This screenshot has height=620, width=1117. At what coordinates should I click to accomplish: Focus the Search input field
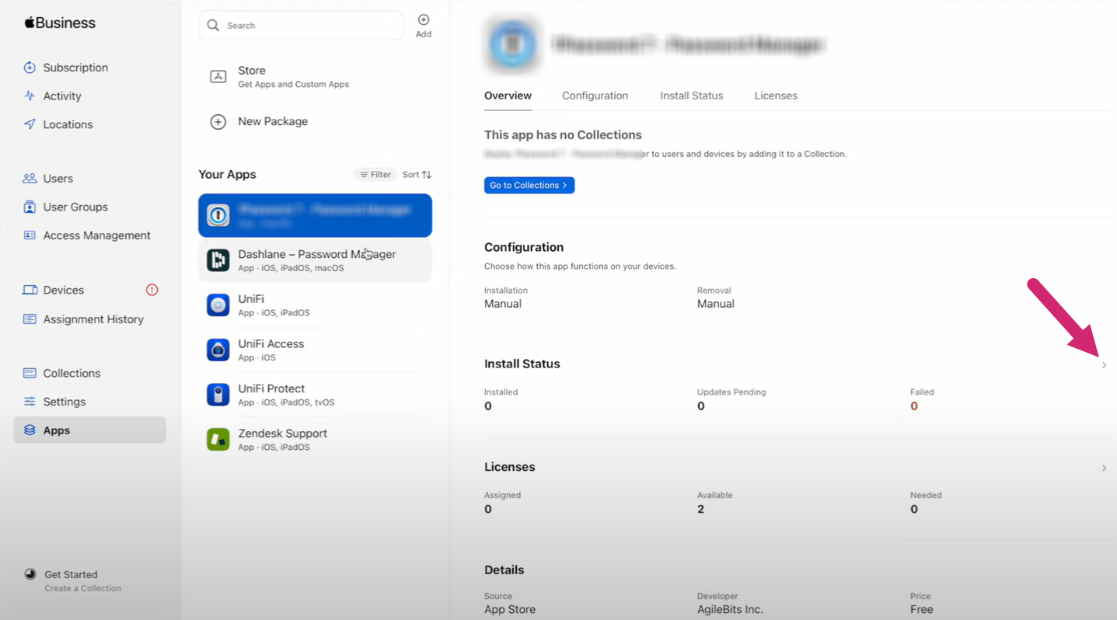point(302,26)
